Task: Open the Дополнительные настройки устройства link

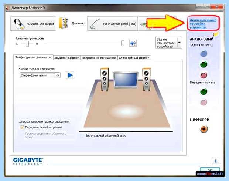Action: click(x=203, y=24)
